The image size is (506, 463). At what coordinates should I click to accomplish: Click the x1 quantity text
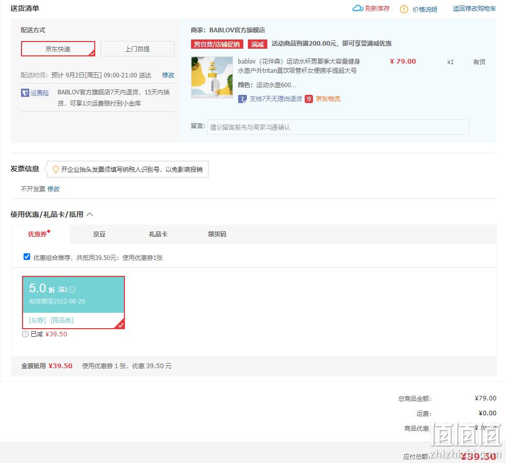point(450,62)
